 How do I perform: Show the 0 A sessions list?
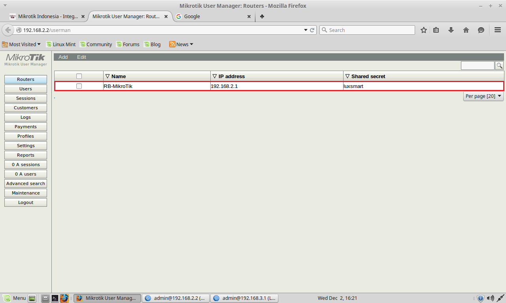[x=26, y=165]
